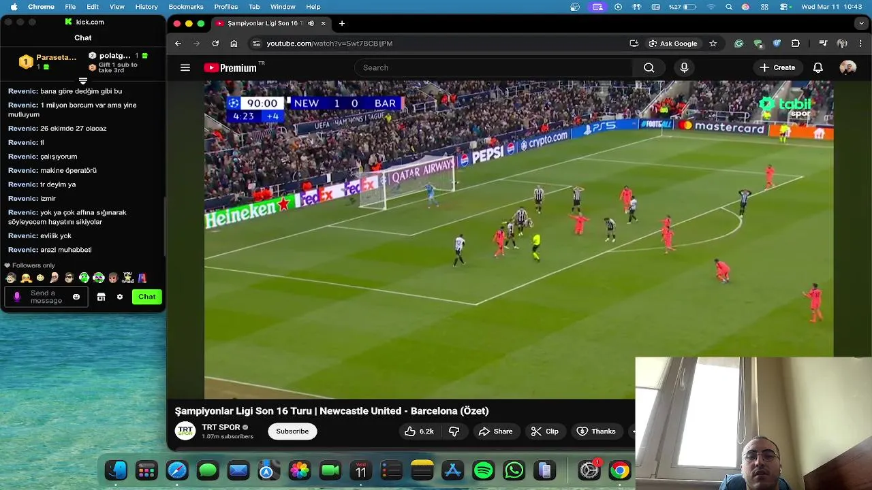This screenshot has width=872, height=490.
Task: Collapse the Kick chat leaderboard handle
Action: [x=83, y=81]
